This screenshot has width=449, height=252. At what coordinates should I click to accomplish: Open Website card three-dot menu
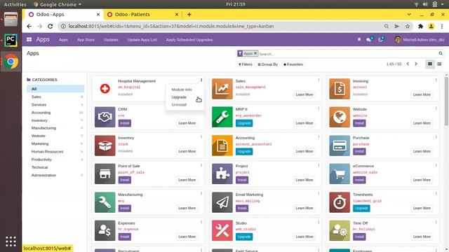click(x=436, y=108)
